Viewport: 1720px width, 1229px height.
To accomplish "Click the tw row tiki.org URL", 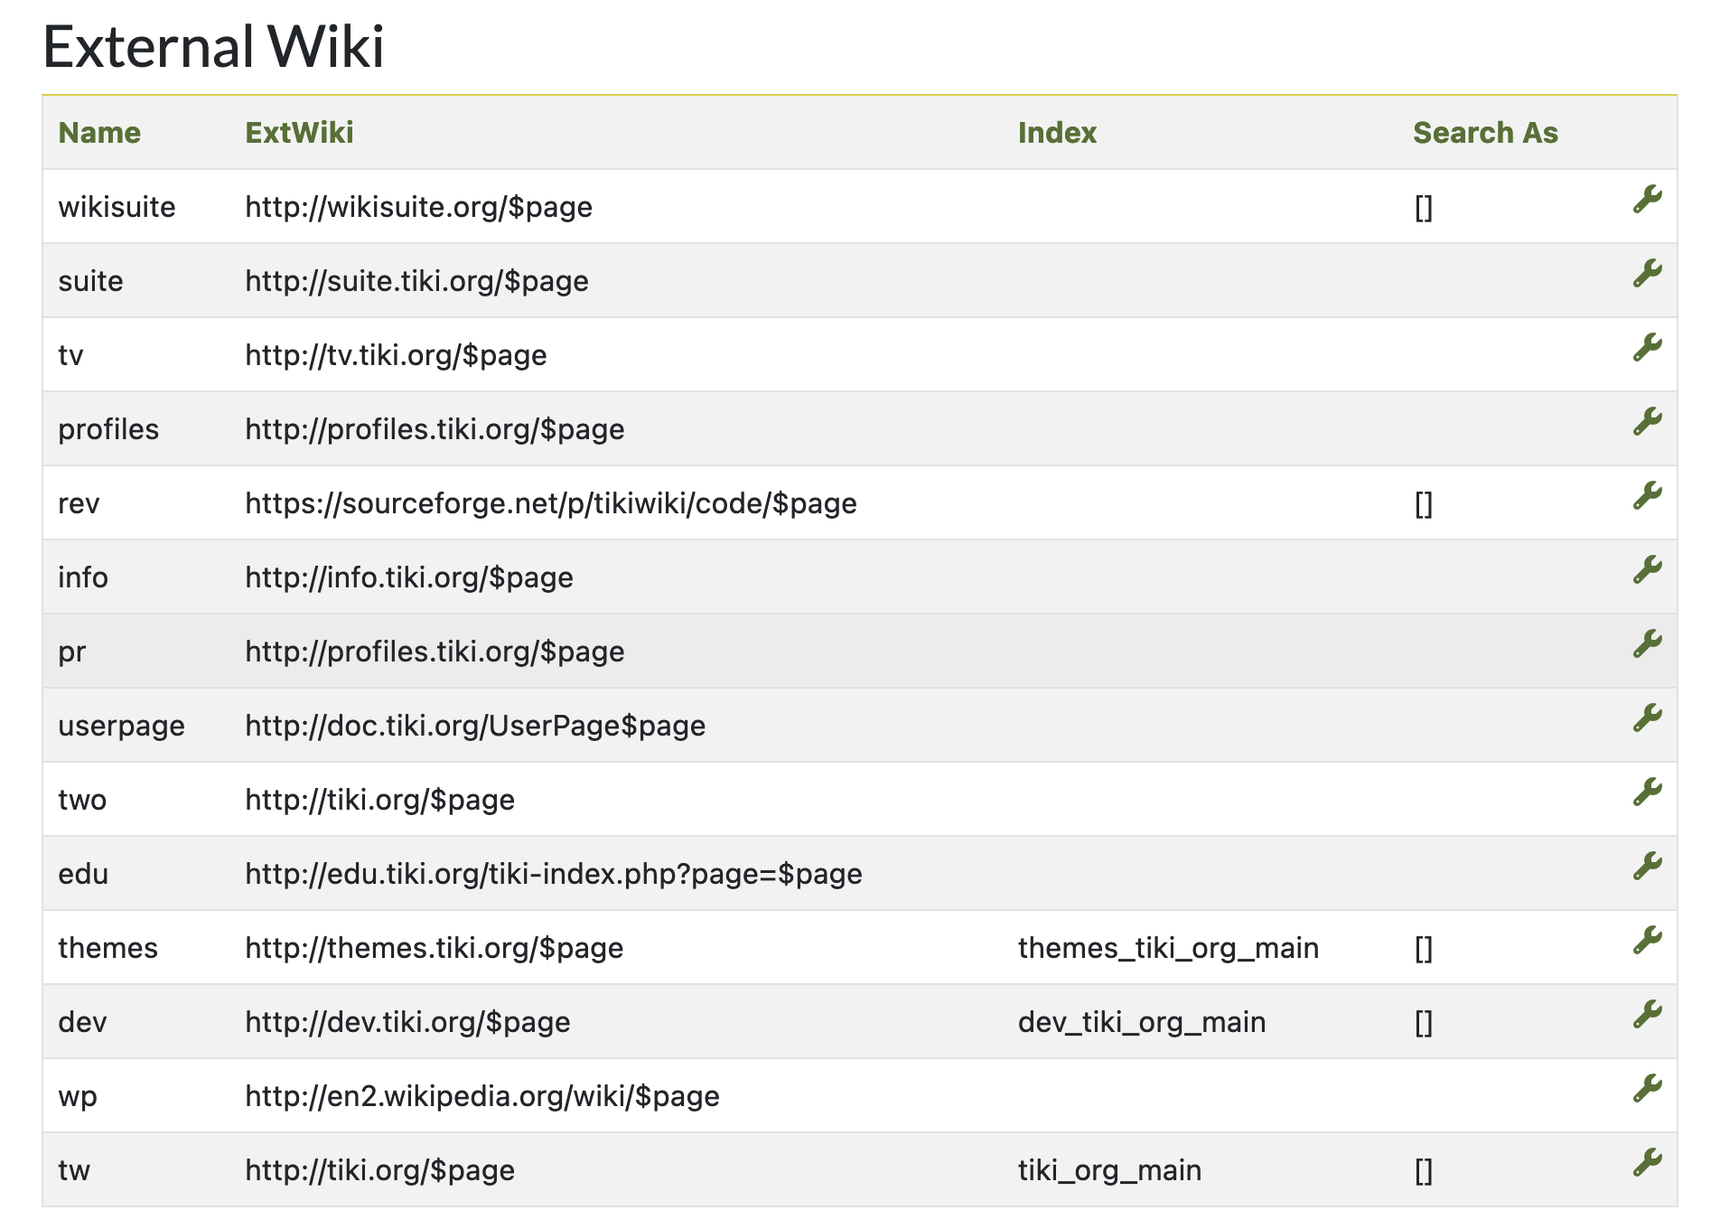I will tap(379, 1170).
